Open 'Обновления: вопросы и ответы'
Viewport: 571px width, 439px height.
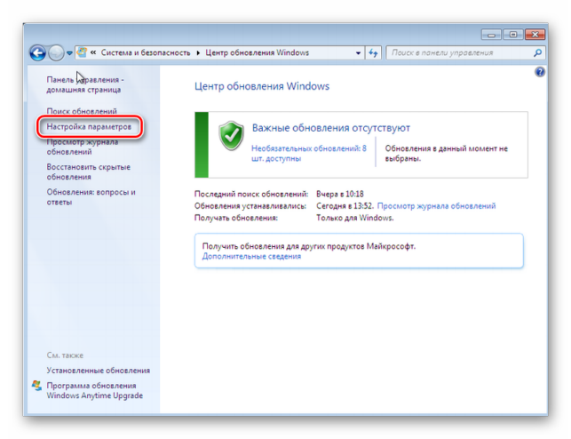[x=91, y=196]
